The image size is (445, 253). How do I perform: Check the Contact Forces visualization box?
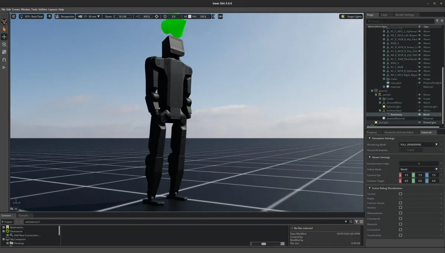(x=400, y=203)
